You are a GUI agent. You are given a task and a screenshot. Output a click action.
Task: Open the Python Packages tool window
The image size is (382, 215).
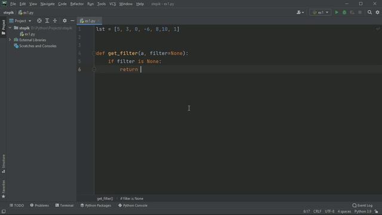pyautogui.click(x=95, y=205)
